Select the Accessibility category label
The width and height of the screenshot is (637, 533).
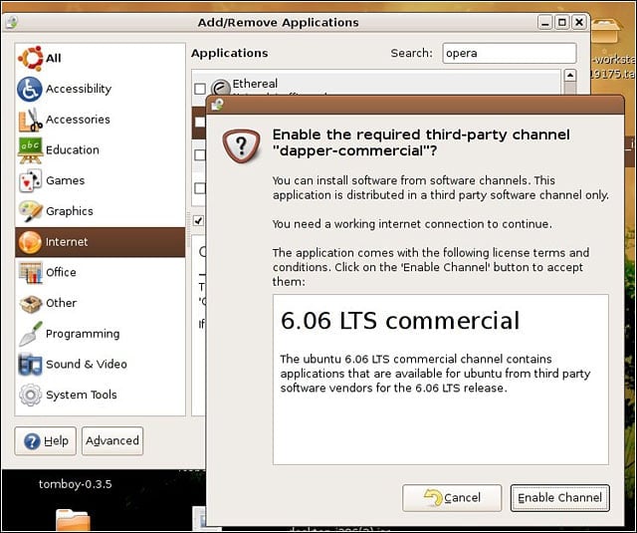[79, 89]
